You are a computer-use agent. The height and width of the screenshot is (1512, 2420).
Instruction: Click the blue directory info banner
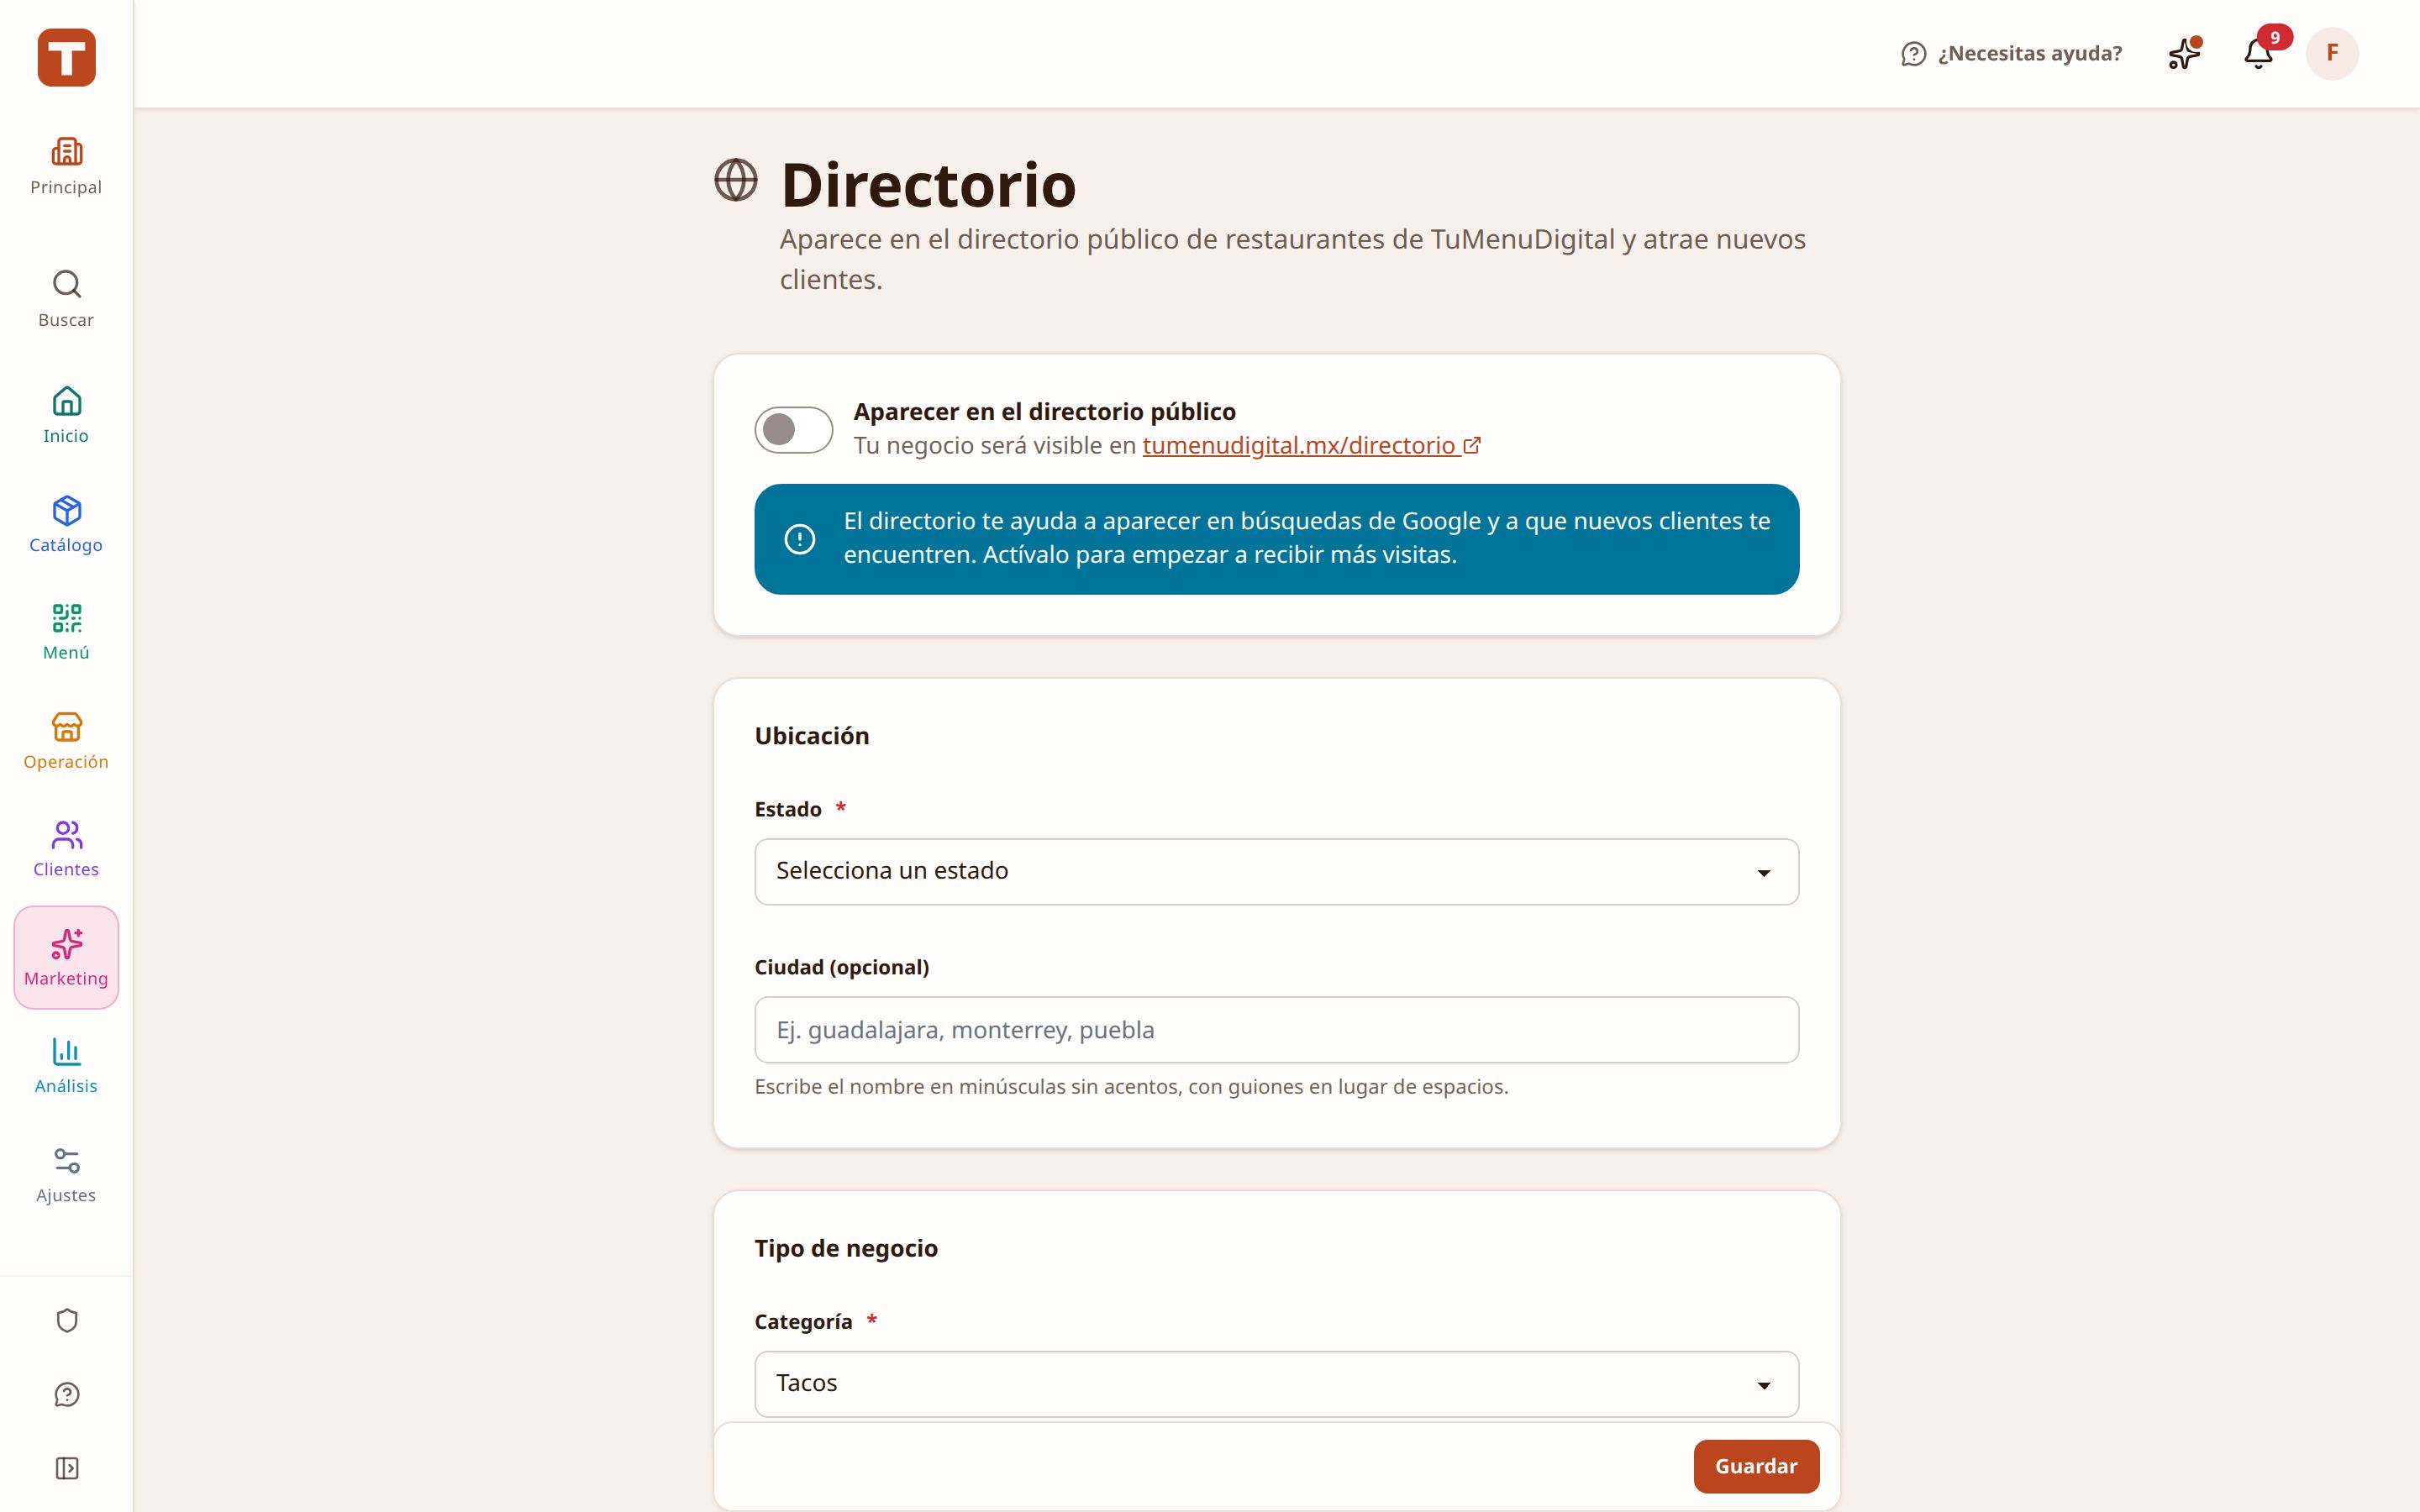[x=1276, y=539]
